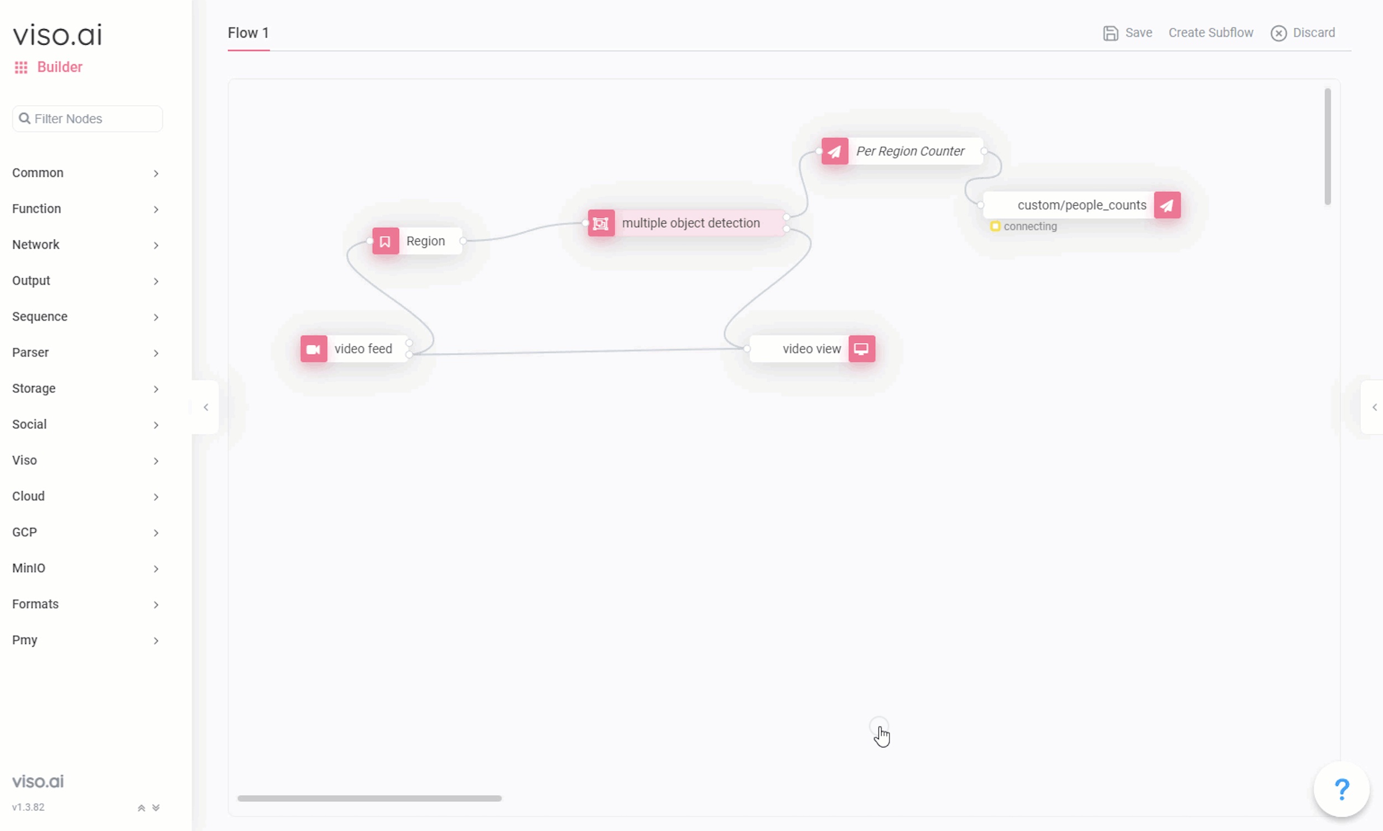This screenshot has height=831, width=1383.
Task: Click the Per Region Counter send icon
Action: (835, 151)
